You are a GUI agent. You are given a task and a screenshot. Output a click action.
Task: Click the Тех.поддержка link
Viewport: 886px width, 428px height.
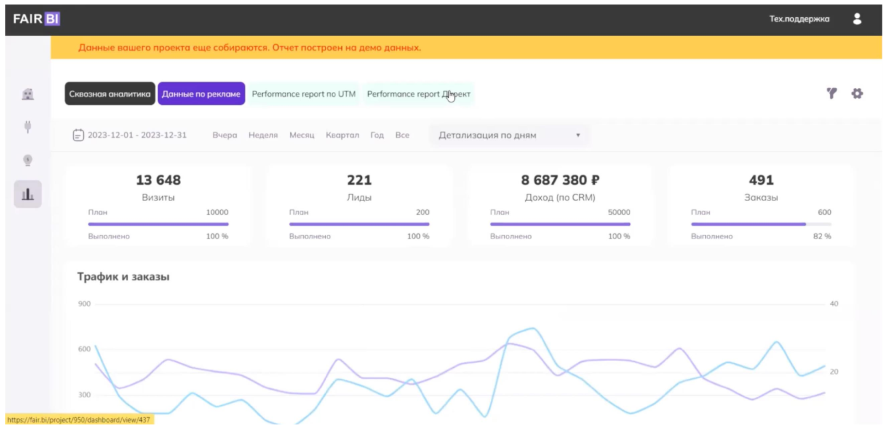click(799, 19)
